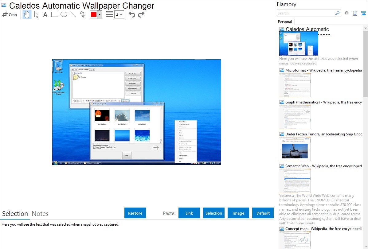Select the Crop tool
The height and width of the screenshot is (249, 368).
(x=10, y=14)
